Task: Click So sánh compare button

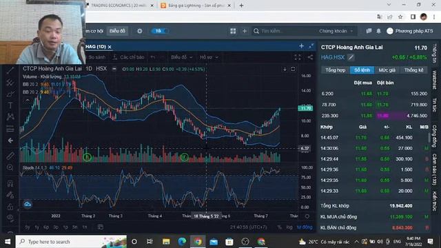Action: (x=96, y=57)
